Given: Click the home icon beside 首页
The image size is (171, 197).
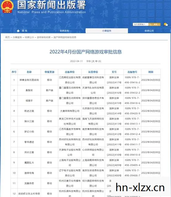Looking at the screenshot, I should click(x=18, y=31).
